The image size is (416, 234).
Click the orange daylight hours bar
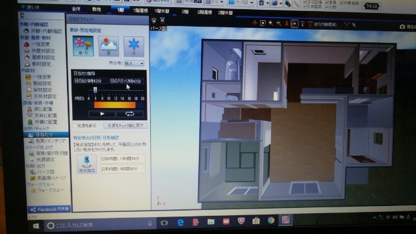coord(114,105)
